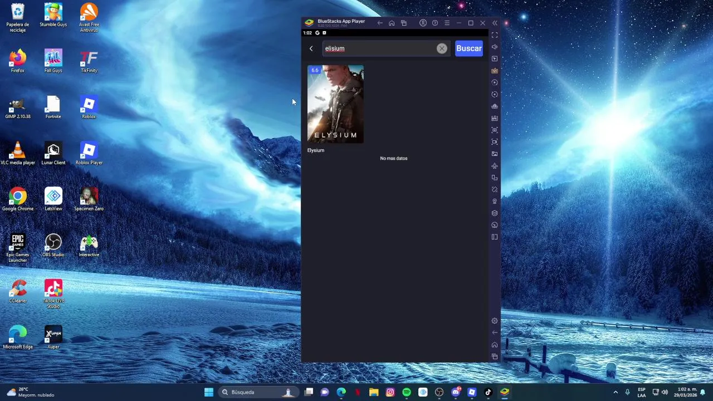Open BlueStacks settings gear
Viewport: 713px width, 401px height.
pyautogui.click(x=495, y=321)
